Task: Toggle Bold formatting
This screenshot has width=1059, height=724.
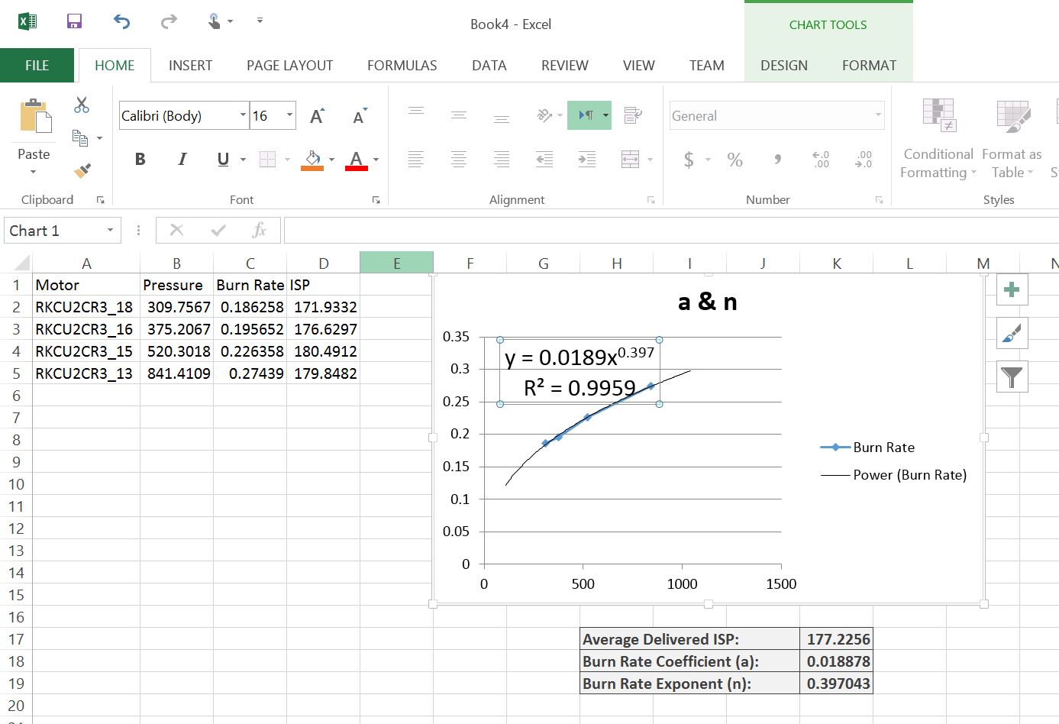Action: tap(140, 159)
